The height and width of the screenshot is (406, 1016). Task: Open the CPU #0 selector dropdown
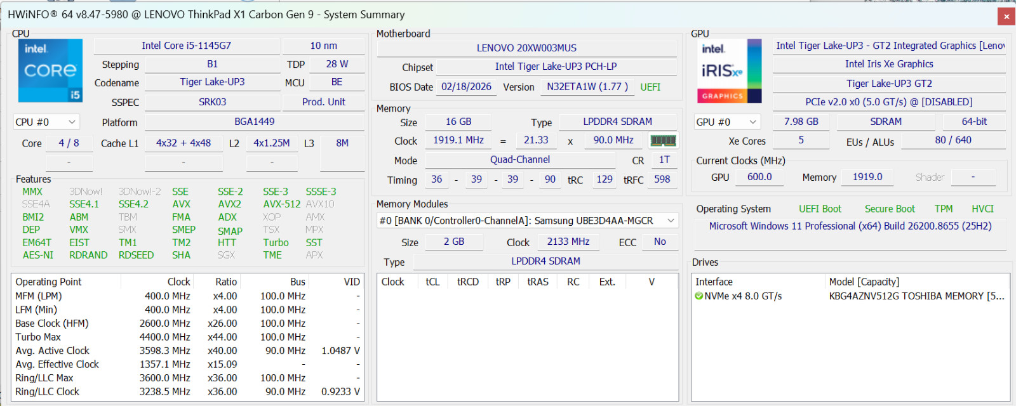click(46, 122)
